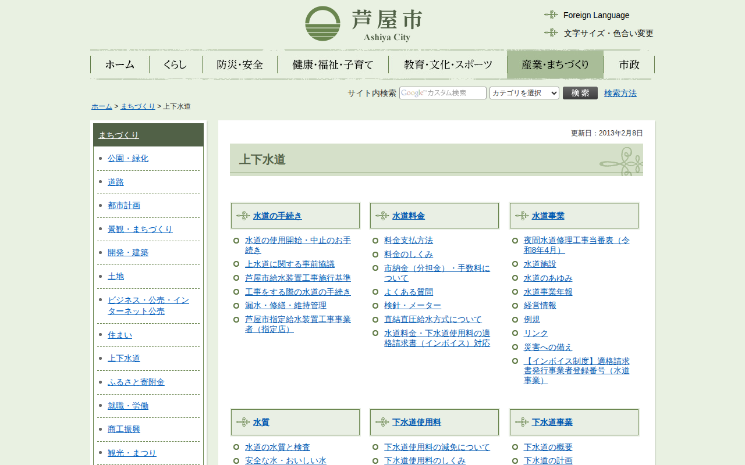The image size is (745, 465).
Task: Open the 漏水・修繕・維持管理 link
Action: pos(285,305)
